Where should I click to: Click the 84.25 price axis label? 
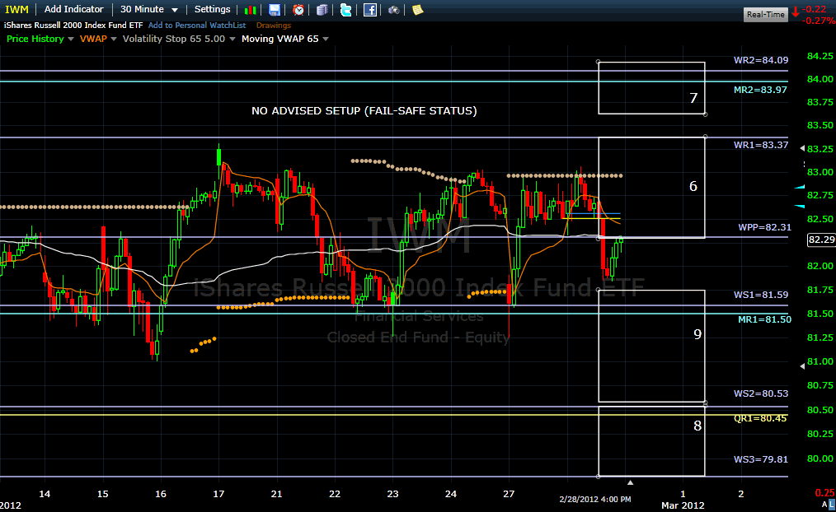point(820,56)
